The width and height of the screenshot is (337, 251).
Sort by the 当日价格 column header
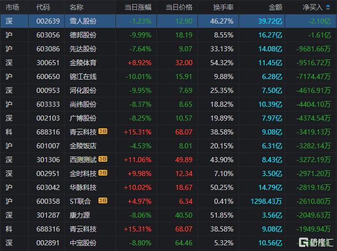[x=179, y=8]
